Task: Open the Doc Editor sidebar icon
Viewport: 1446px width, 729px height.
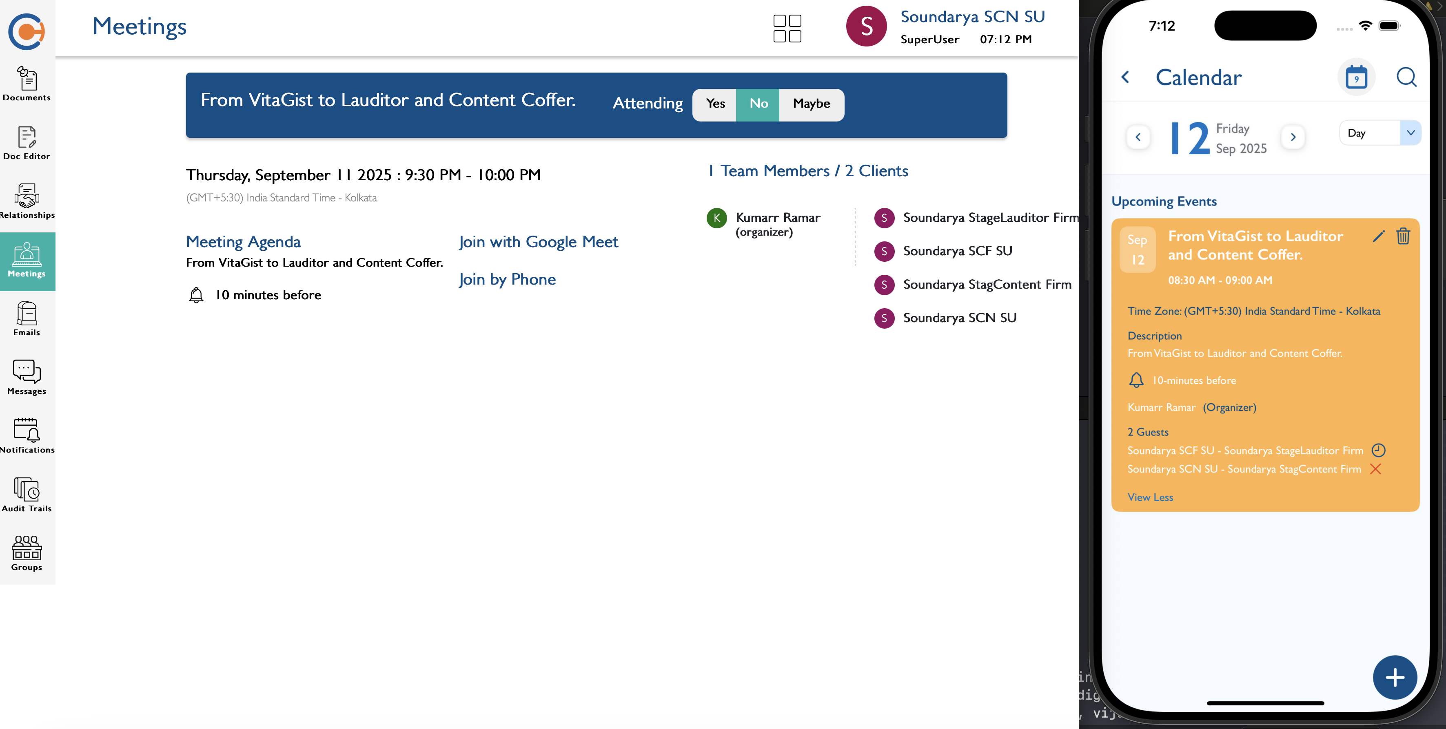Action: click(x=27, y=142)
